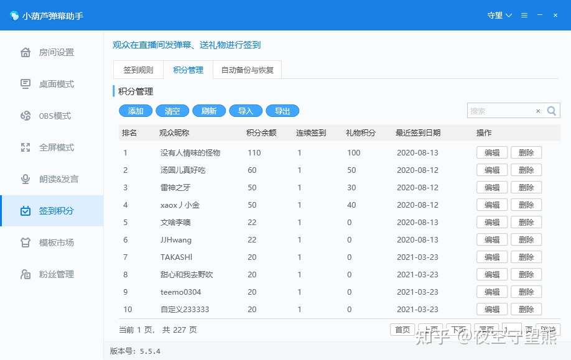Delete the TAKASHI row

click(x=526, y=257)
